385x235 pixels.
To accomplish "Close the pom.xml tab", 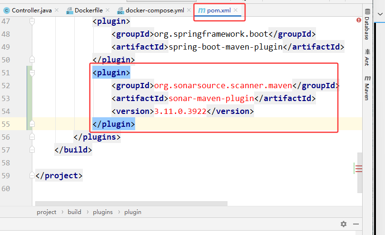I will (x=236, y=10).
